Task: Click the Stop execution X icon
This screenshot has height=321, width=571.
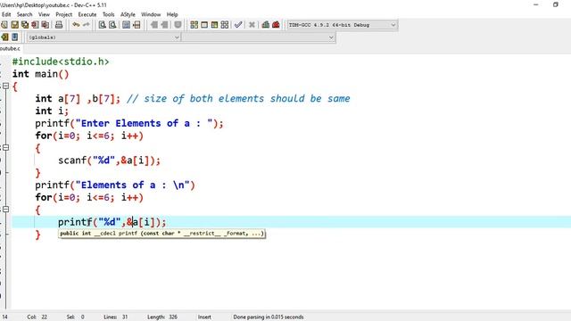Action: pyautogui.click(x=252, y=25)
